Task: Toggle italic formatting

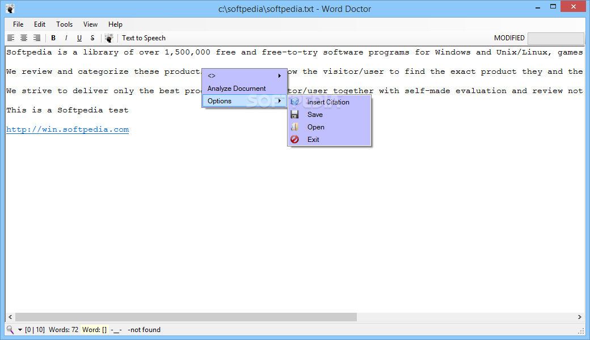Action: (66, 38)
